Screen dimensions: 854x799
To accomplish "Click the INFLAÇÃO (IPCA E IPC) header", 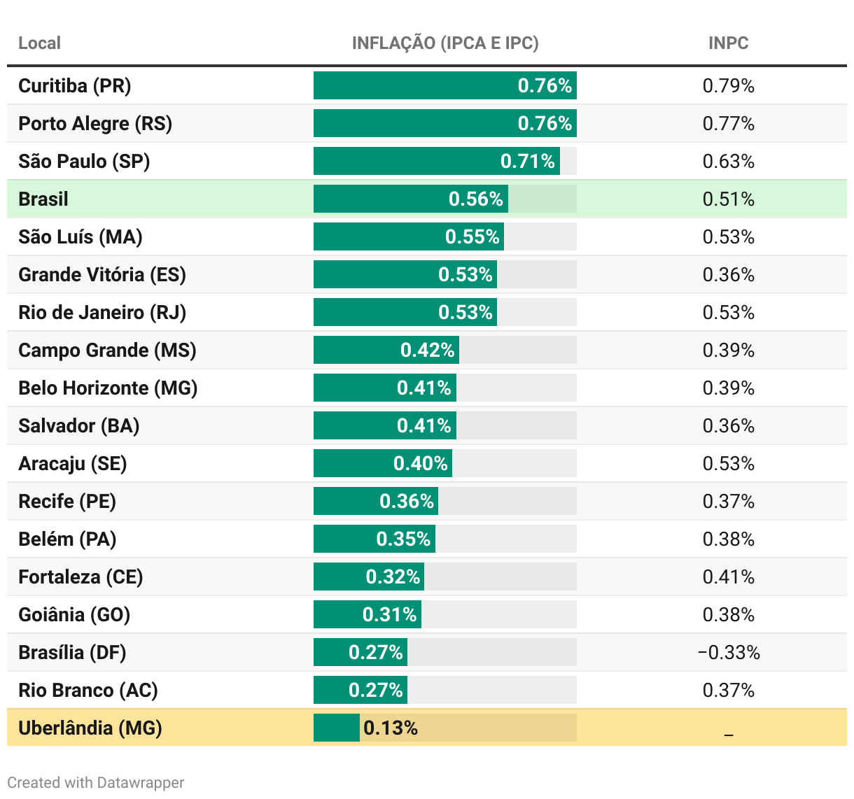I will pos(445,43).
